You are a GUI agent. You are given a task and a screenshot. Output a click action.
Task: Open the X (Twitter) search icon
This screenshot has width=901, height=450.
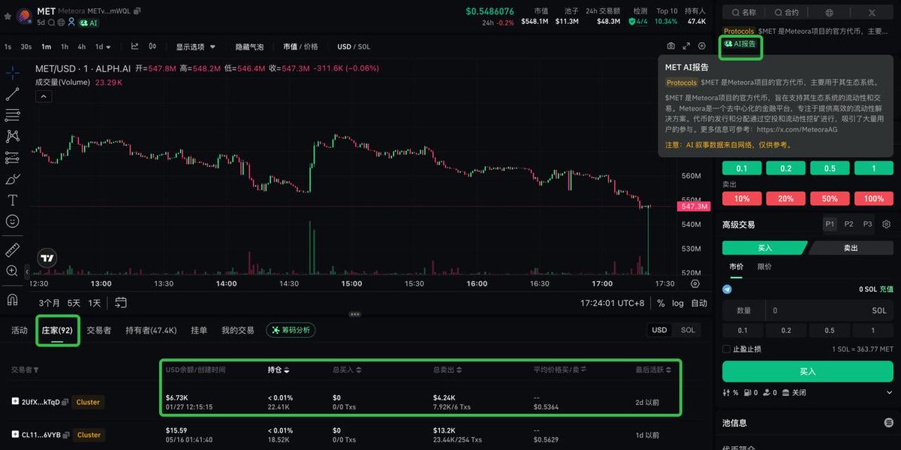[x=872, y=13]
